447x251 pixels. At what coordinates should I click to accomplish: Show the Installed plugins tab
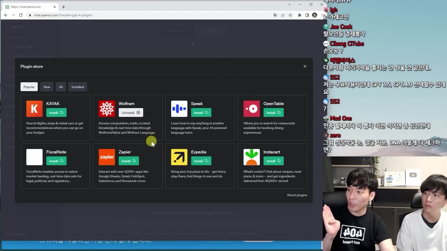point(77,87)
